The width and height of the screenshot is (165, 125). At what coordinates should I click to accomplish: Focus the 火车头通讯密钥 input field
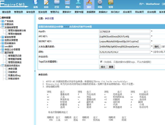[125, 46]
